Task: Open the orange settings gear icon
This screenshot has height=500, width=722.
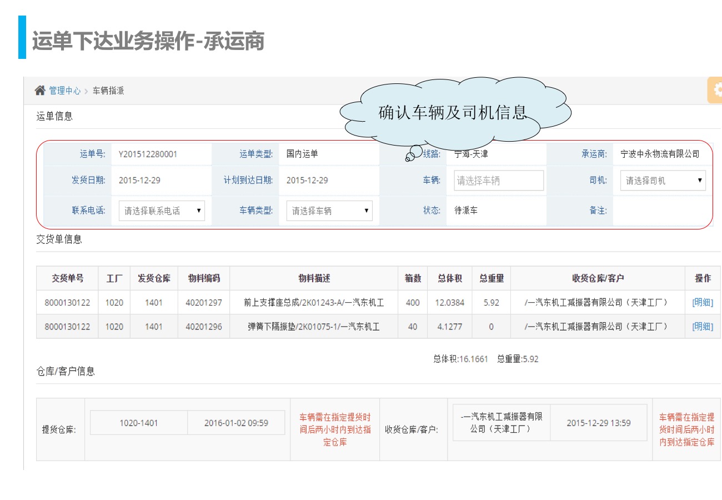Action: (x=716, y=90)
